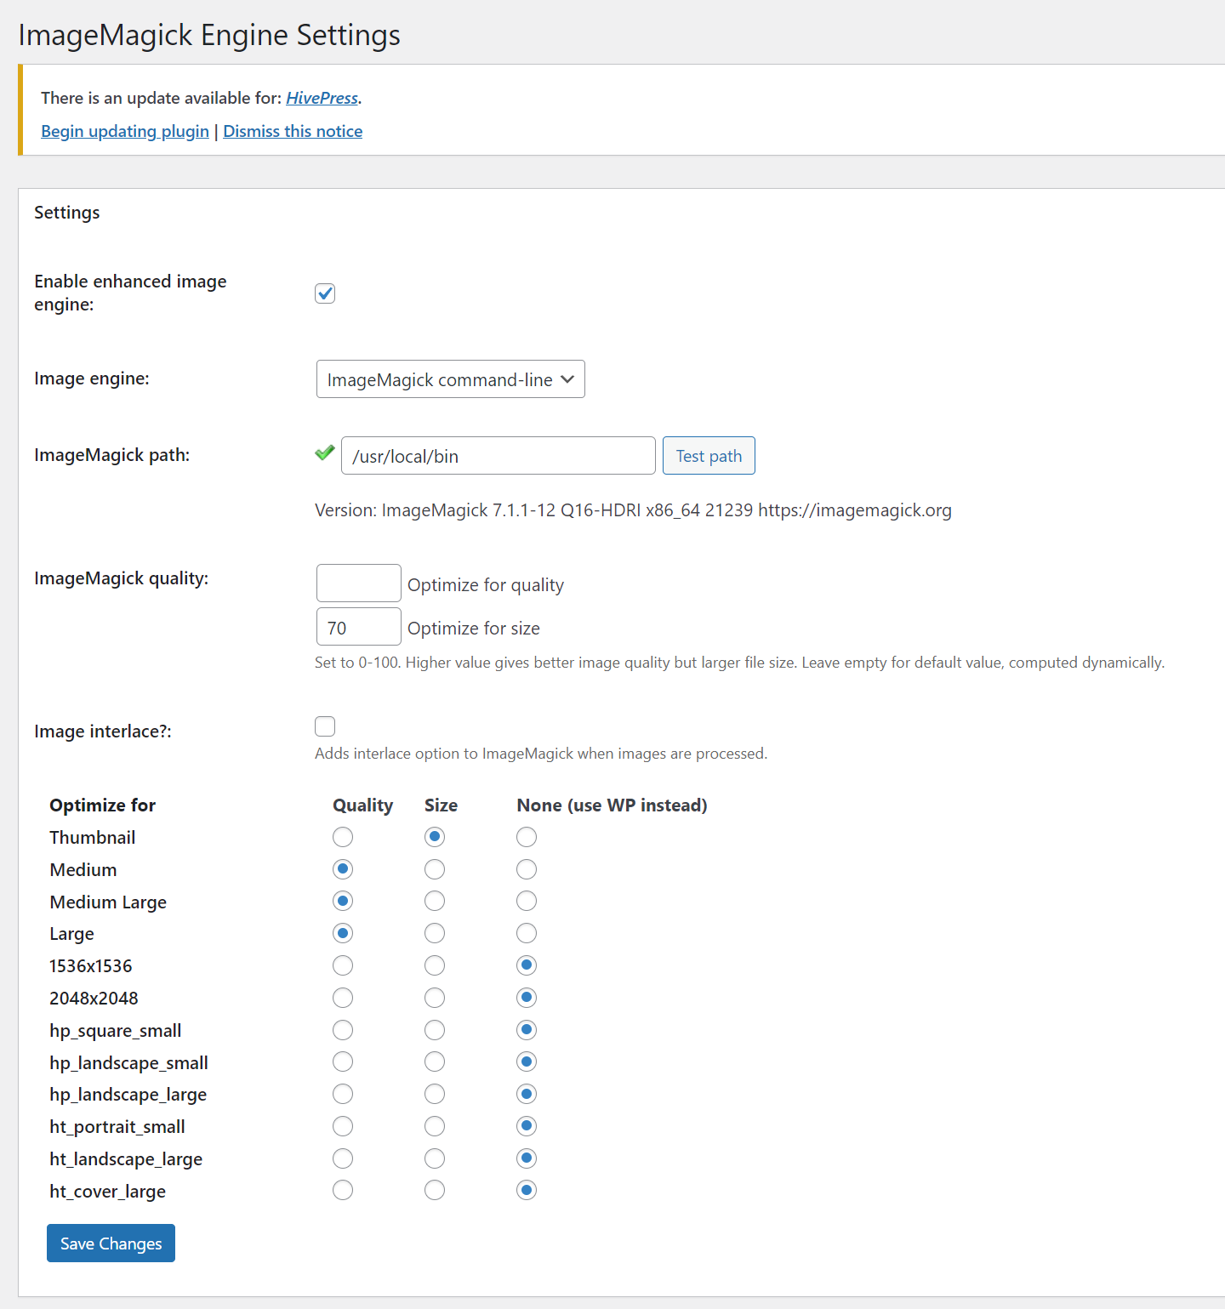
Task: Click the Optimize for quality value field
Action: click(x=358, y=583)
